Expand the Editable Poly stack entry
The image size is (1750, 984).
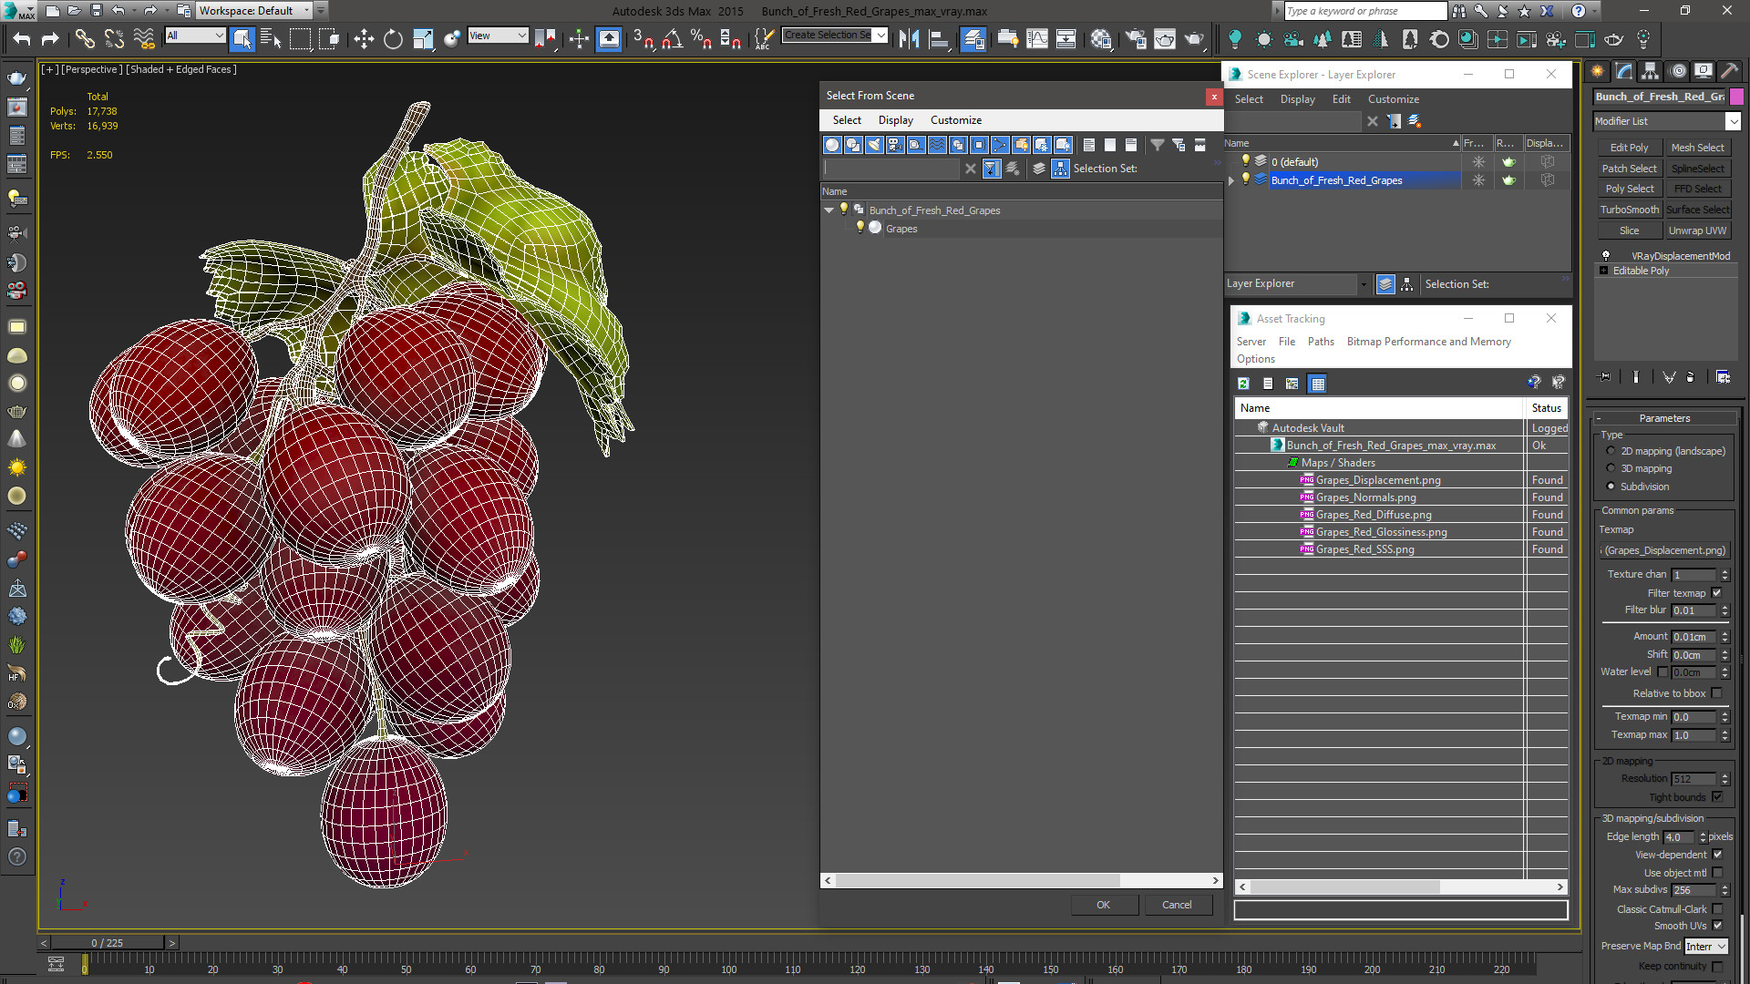point(1603,271)
